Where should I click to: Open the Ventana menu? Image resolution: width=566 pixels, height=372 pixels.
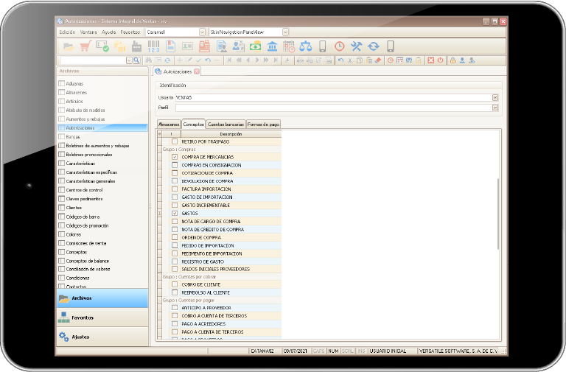click(88, 32)
